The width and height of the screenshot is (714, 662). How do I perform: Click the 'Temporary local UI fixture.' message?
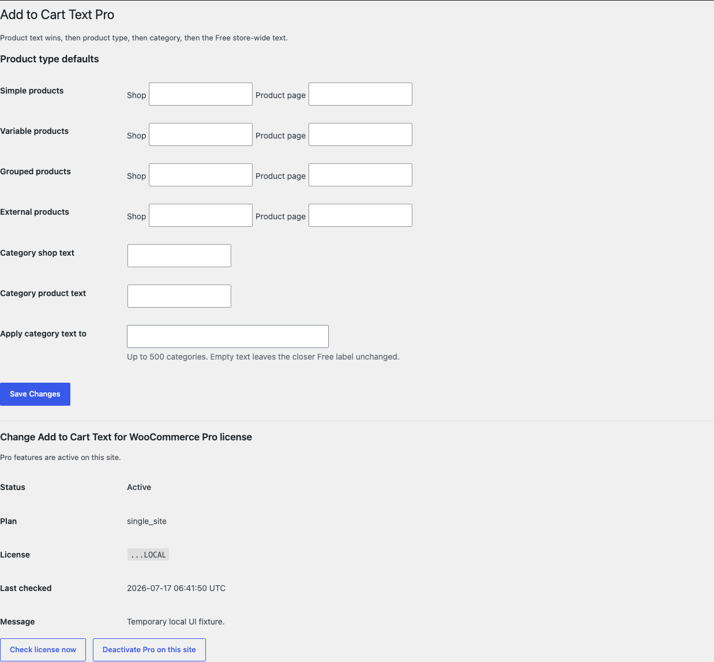point(176,622)
